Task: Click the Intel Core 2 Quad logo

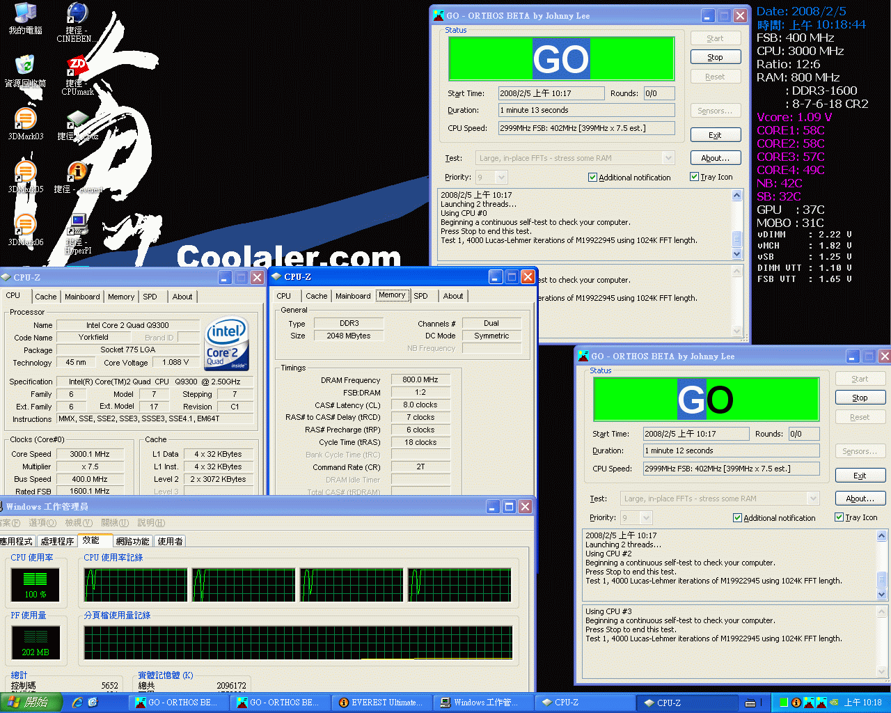Action: tap(227, 345)
